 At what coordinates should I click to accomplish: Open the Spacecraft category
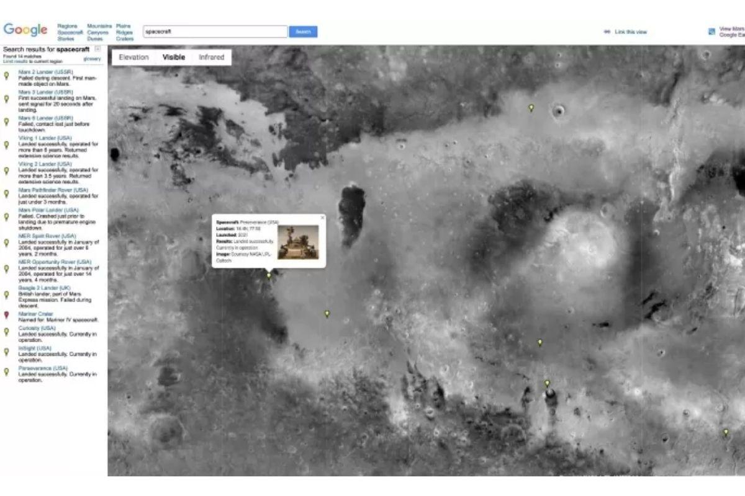coord(70,32)
